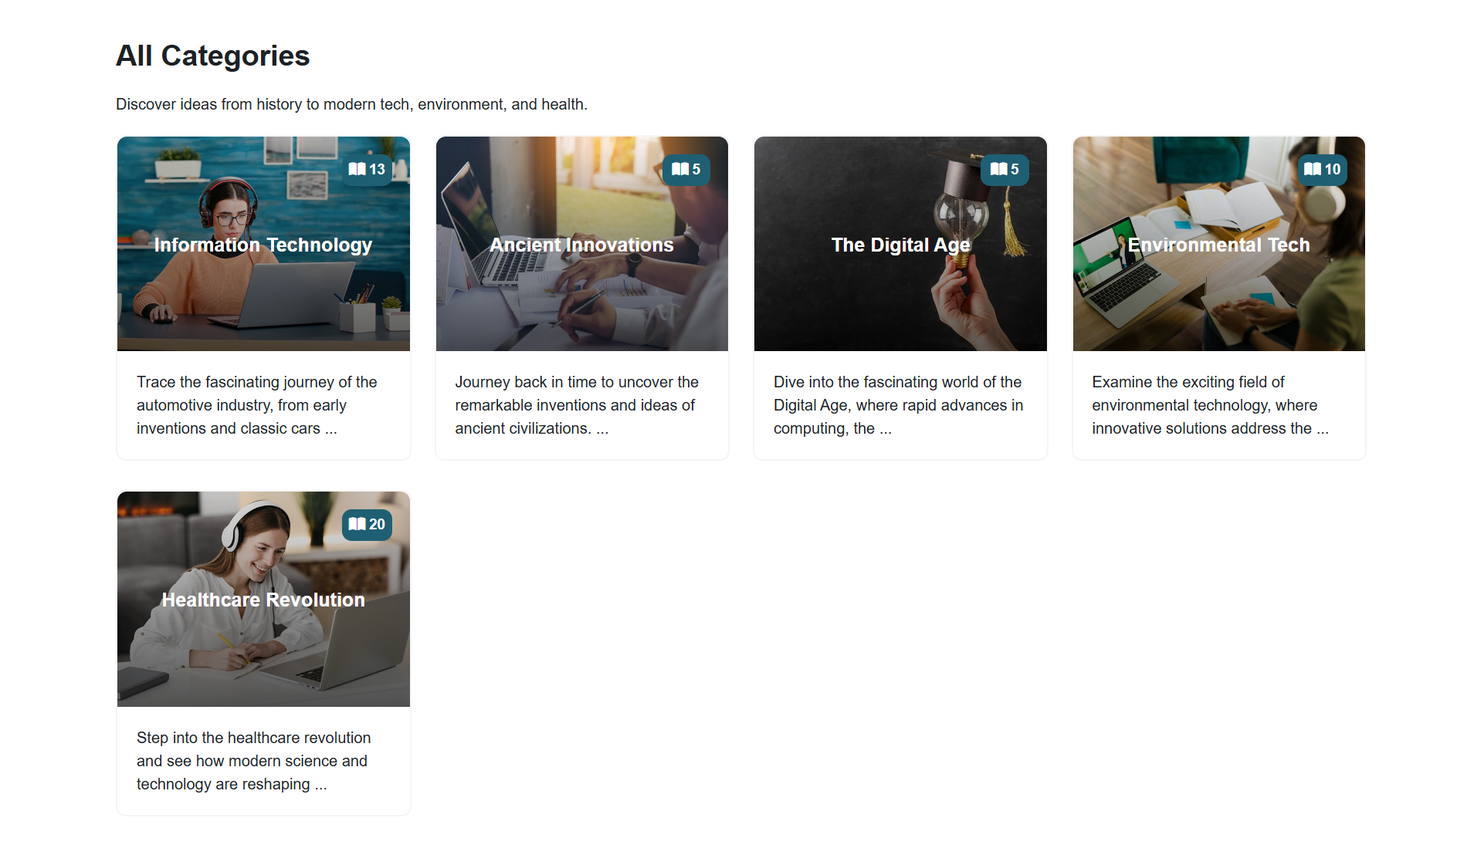Select the open books on desk image
Screen dimensions: 1467x855
[1219, 244]
